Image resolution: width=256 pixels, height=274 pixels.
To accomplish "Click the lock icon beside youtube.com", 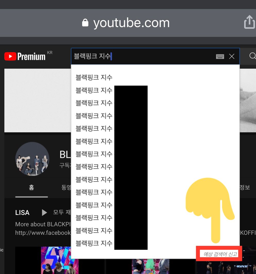I will tap(85, 23).
